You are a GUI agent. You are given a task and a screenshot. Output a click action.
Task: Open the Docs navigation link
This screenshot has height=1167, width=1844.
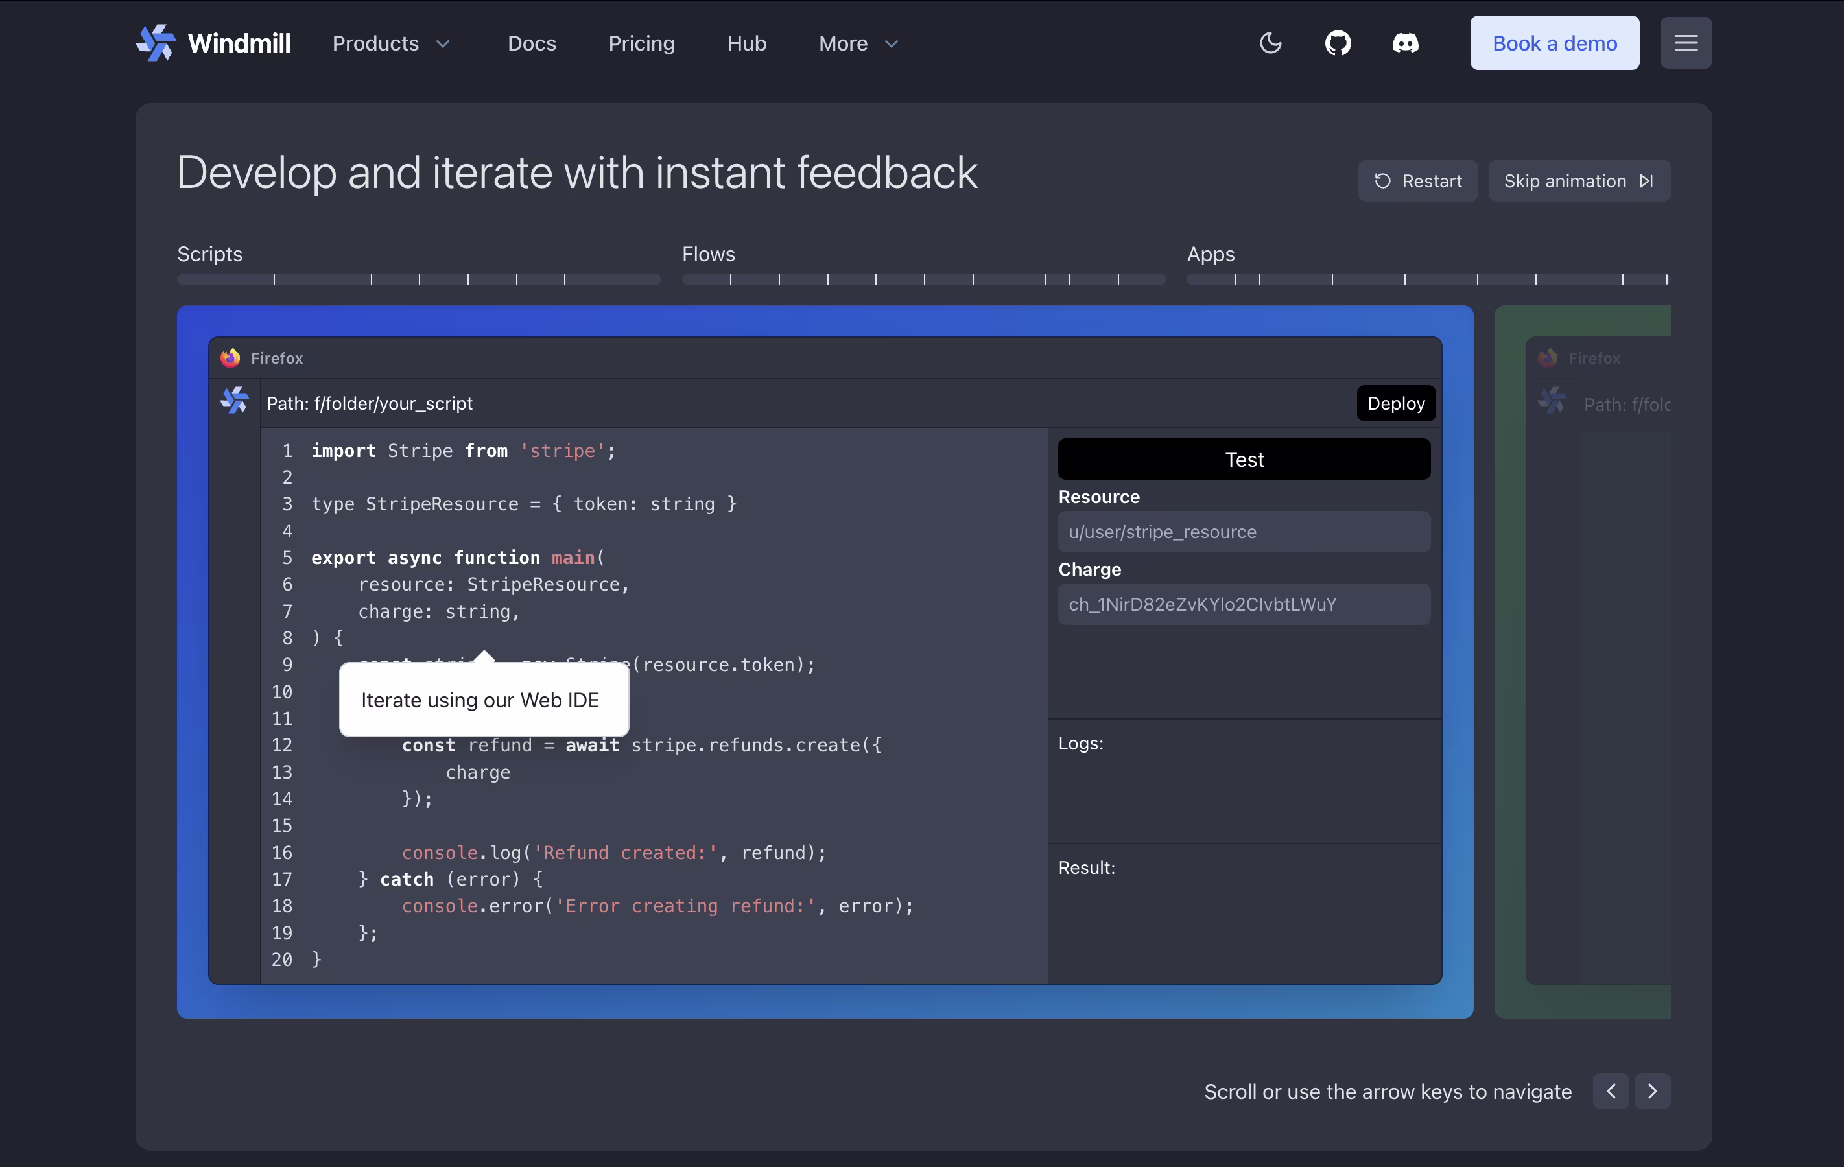[532, 43]
